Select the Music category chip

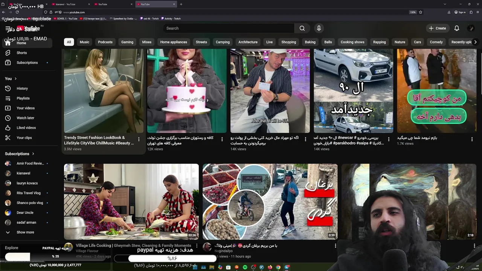(x=84, y=42)
